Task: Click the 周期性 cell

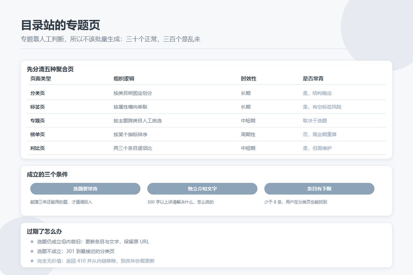Action: (248, 134)
